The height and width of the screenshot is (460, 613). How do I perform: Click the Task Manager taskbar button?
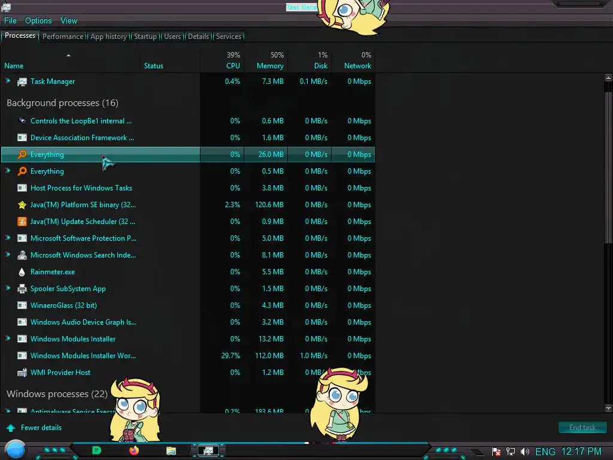(x=208, y=451)
